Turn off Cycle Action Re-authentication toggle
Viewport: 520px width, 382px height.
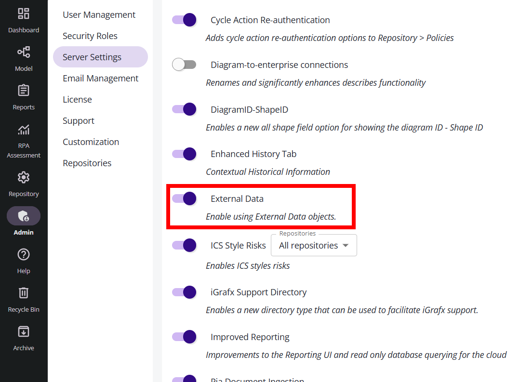click(184, 20)
